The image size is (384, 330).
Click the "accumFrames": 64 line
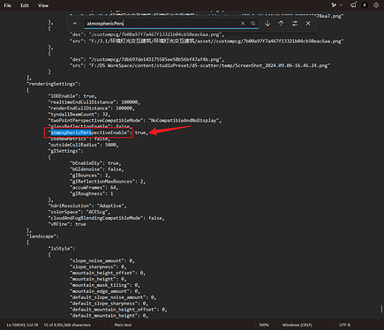point(94,187)
